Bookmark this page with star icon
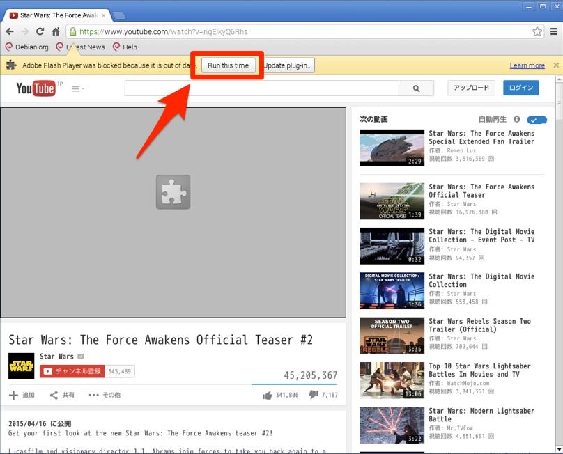Screen dimensions: 563x454 (x=537, y=31)
